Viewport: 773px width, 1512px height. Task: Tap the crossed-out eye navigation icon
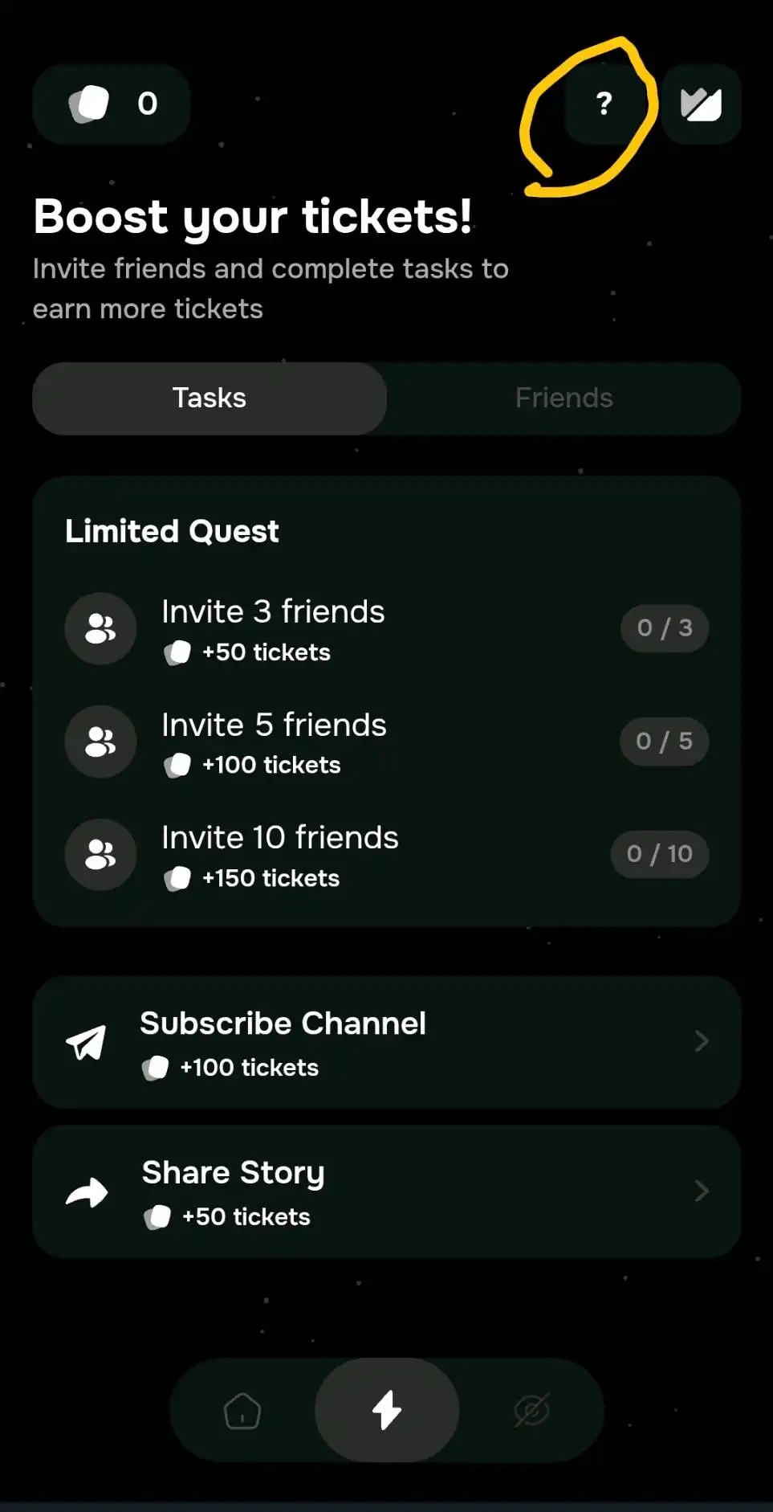(x=531, y=1411)
